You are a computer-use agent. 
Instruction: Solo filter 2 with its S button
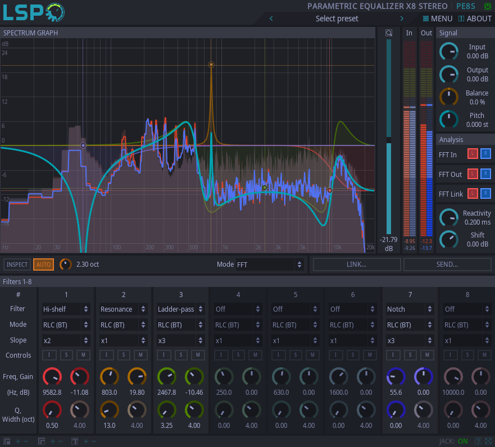coord(124,355)
